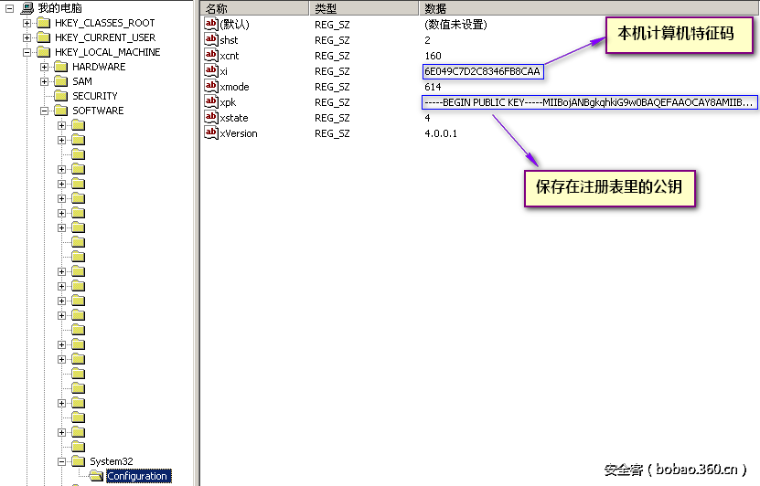The height and width of the screenshot is (486, 760).
Task: Select the xi value name
Action: tap(223, 71)
